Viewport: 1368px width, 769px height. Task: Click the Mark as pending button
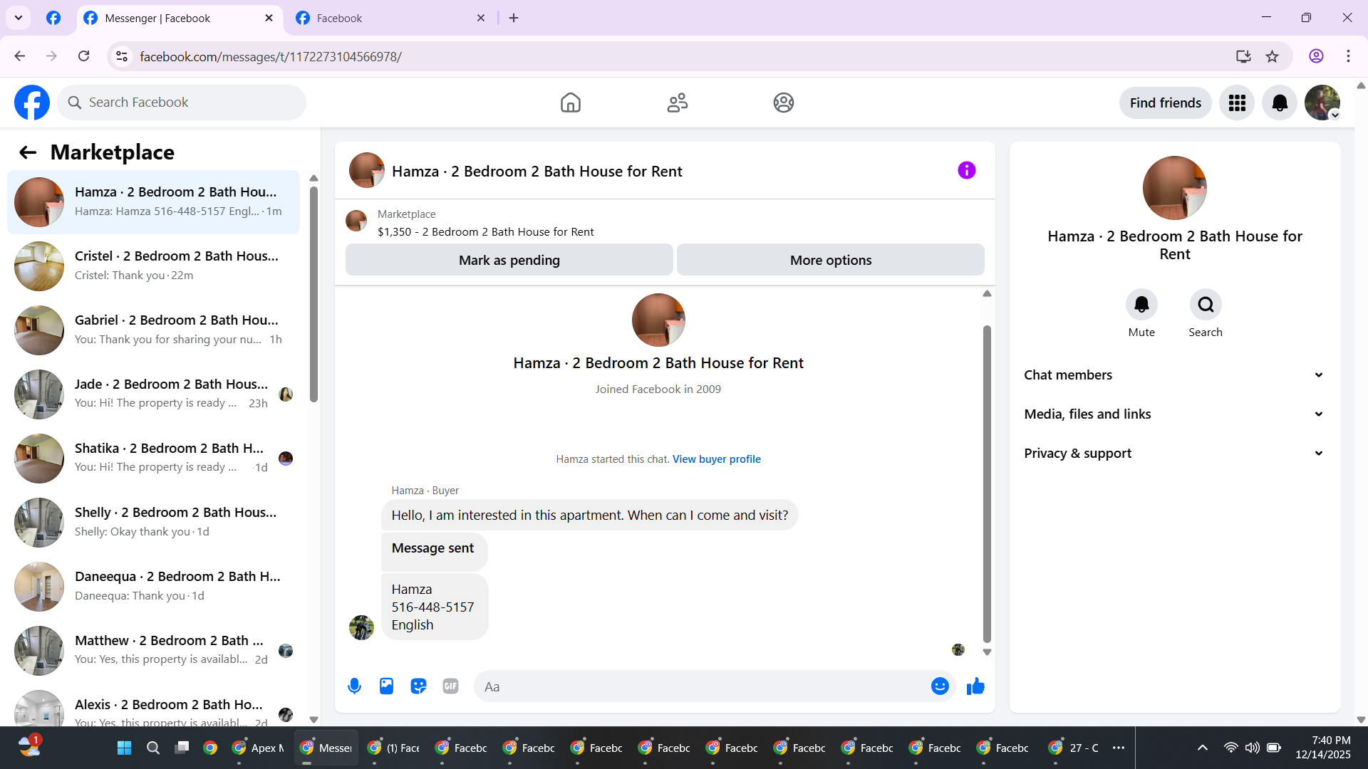point(509,261)
